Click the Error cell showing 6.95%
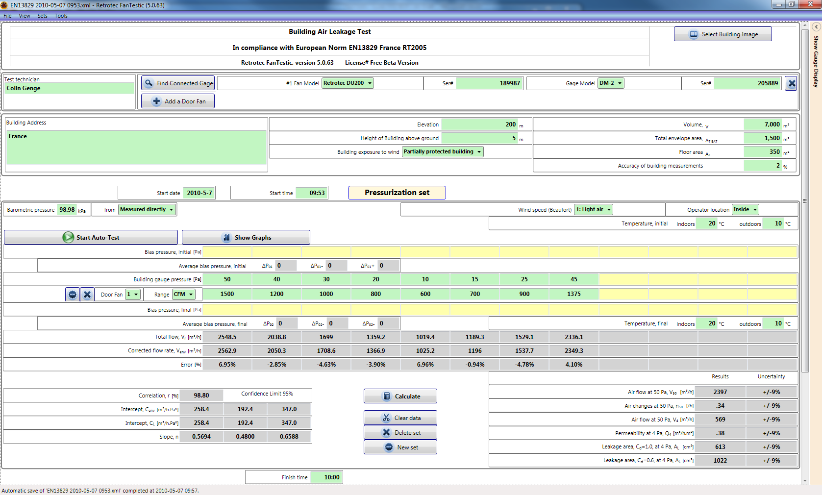Viewport: 822px width, 495px height. click(x=227, y=365)
